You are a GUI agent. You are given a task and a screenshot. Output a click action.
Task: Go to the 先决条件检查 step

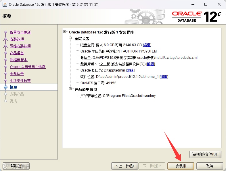[x=20, y=81]
